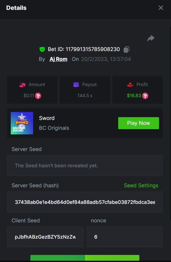This screenshot has width=171, height=262.
Task: Click the Server Seed hash field
Action: point(85,202)
